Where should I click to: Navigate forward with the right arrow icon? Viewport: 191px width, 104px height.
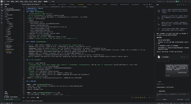[165, 1]
